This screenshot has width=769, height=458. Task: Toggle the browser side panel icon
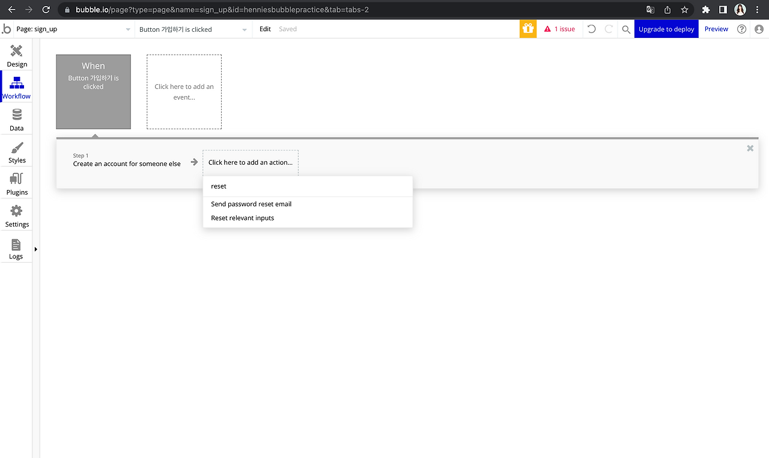(x=723, y=10)
